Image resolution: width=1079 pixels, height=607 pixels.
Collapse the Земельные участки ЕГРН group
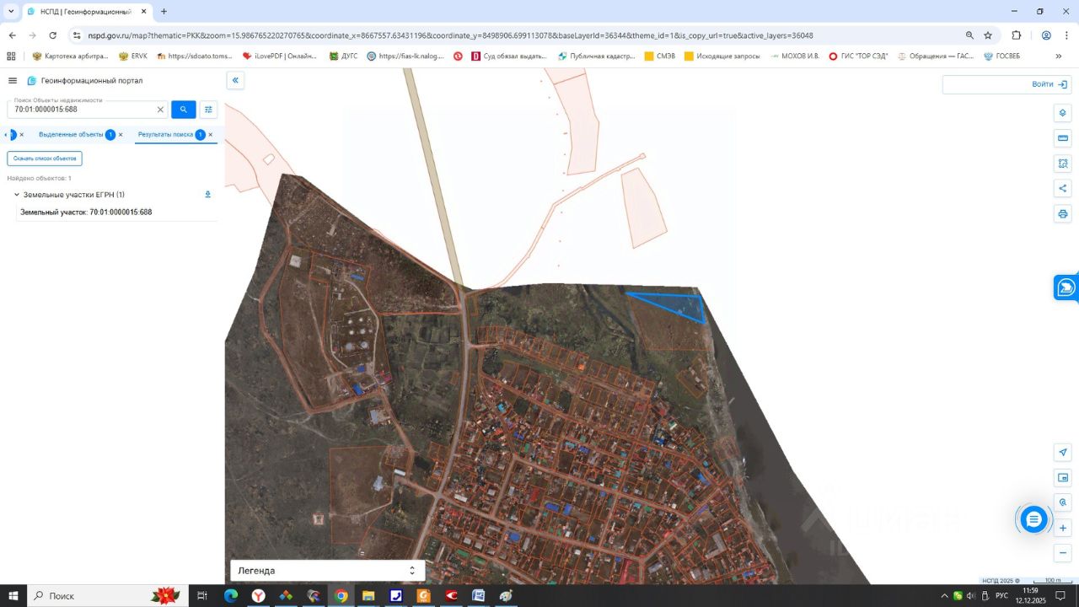pyautogui.click(x=16, y=195)
